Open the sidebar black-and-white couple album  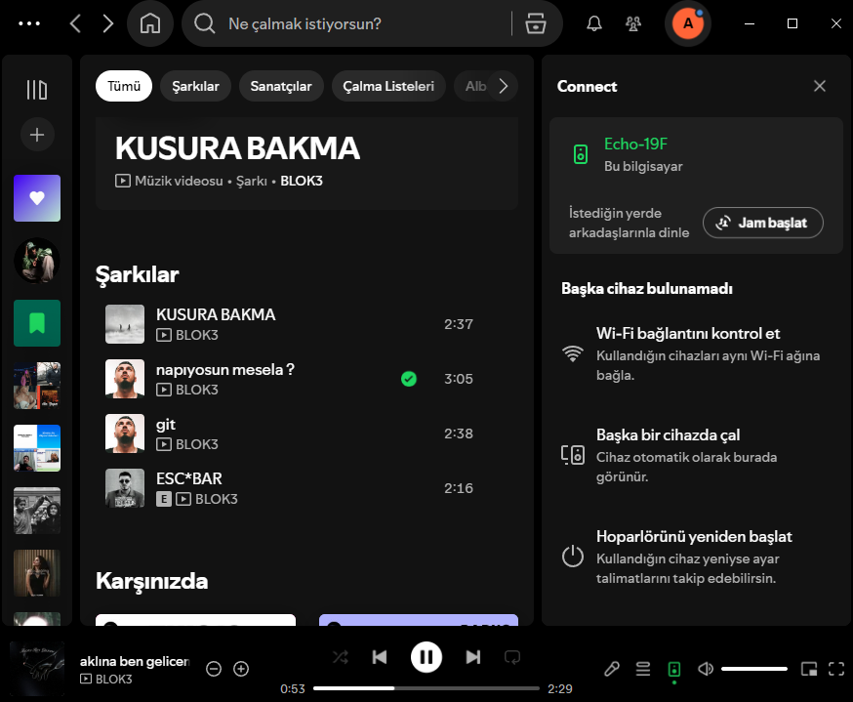(37, 511)
